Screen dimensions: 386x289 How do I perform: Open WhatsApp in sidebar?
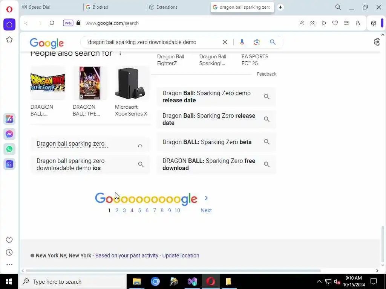[9, 149]
